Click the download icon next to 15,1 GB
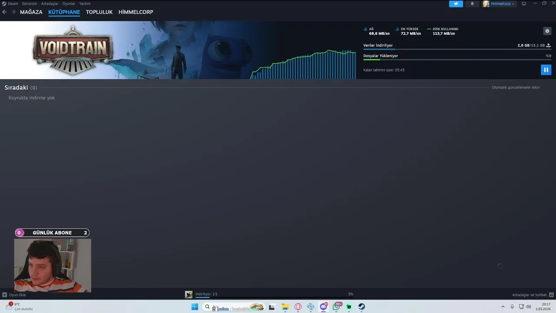Screen dimensions: 556x313 point(548,45)
